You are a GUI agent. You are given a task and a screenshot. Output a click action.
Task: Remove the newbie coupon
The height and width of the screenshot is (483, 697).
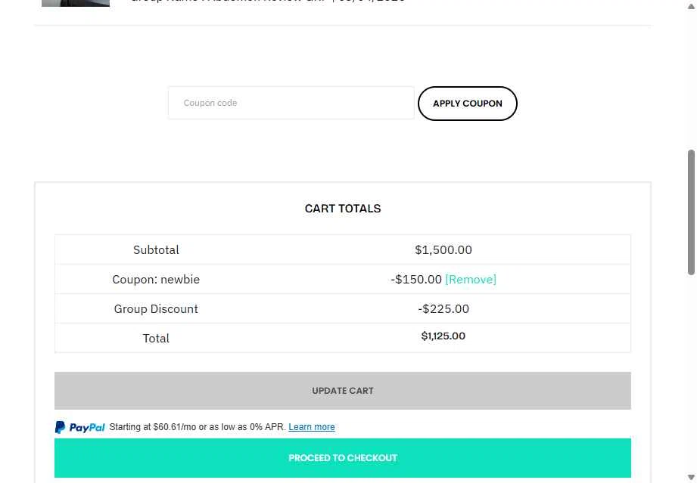(470, 279)
